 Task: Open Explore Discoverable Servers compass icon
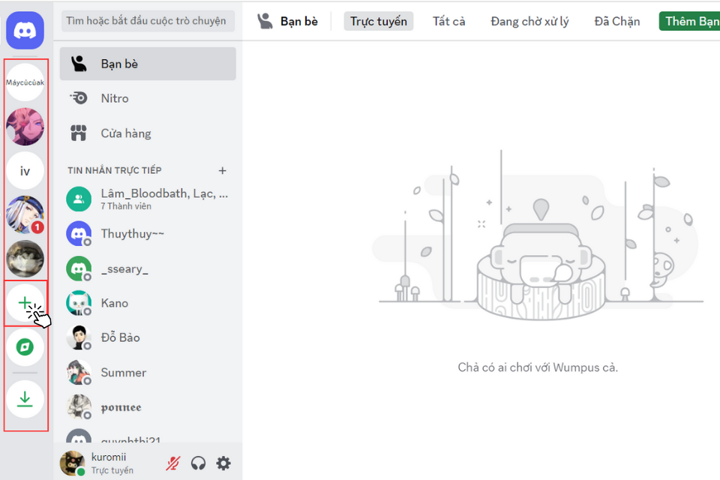(25, 346)
